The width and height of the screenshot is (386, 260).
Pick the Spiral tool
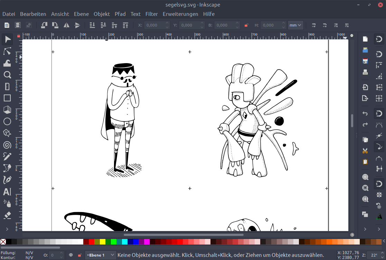point(7,145)
